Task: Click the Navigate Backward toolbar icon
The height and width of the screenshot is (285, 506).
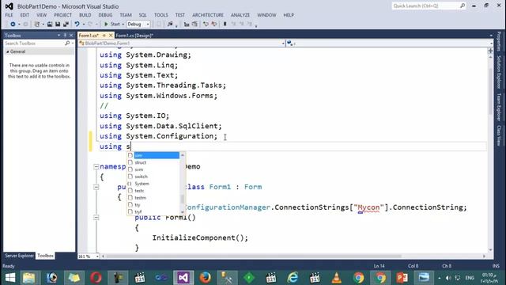Action: 13,25
